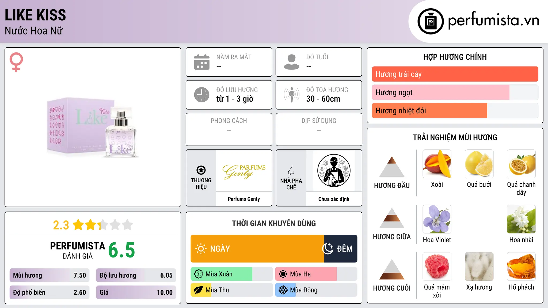Click the nose icon above Nhà pha chế
The width and height of the screenshot is (548, 308).
291,170
